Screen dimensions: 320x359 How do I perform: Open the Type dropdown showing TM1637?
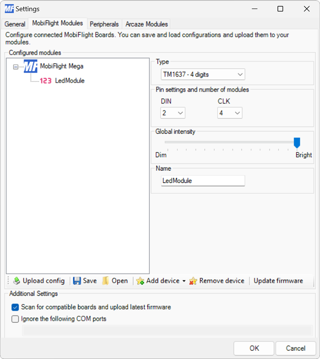[240, 74]
